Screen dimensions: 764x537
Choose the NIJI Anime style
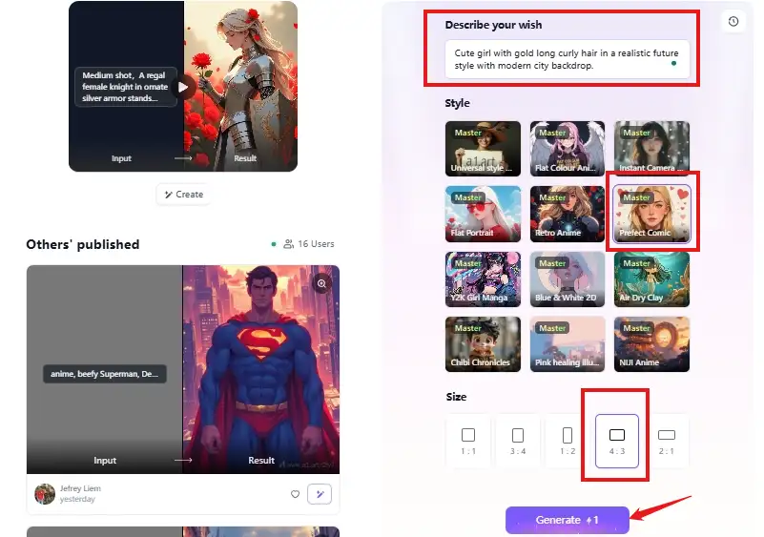coord(651,344)
